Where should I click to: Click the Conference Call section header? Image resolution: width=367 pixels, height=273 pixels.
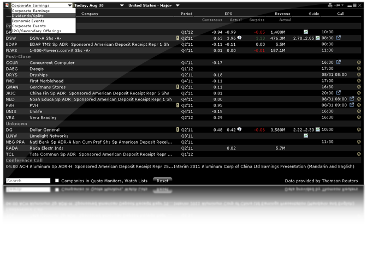(25, 160)
